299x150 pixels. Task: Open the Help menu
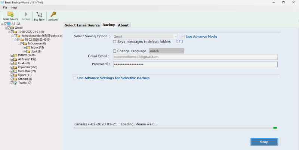(x=14, y=7)
